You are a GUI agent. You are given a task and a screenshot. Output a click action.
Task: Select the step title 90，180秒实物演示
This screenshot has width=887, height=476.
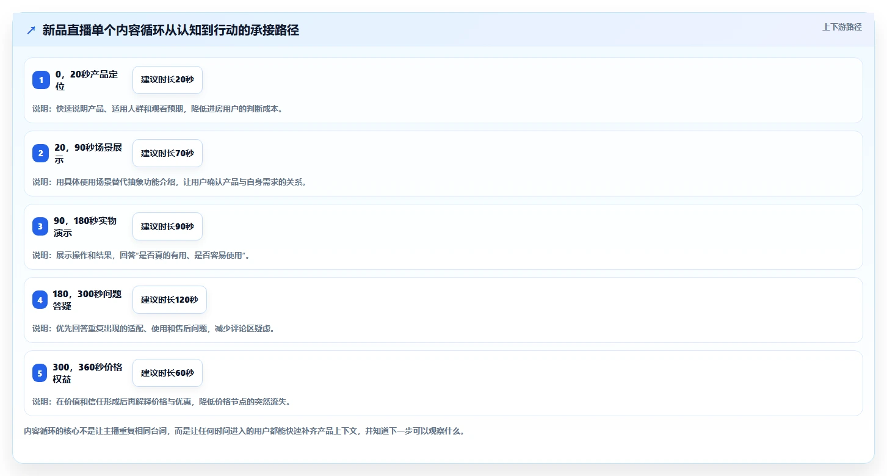pos(85,226)
